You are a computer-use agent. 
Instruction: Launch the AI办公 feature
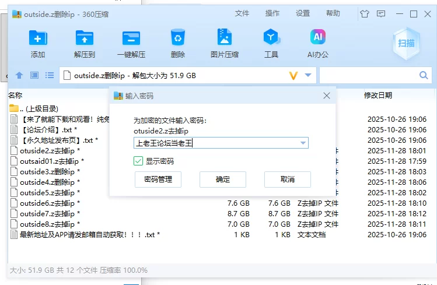(x=318, y=38)
